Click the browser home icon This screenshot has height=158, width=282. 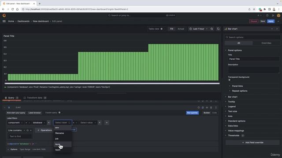17,9
